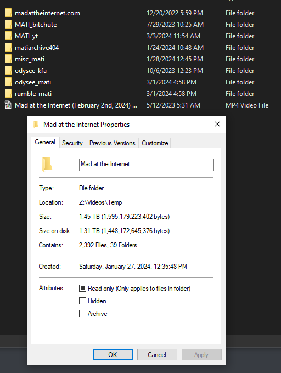Select the rumble_mati folder icon

coord(8,93)
